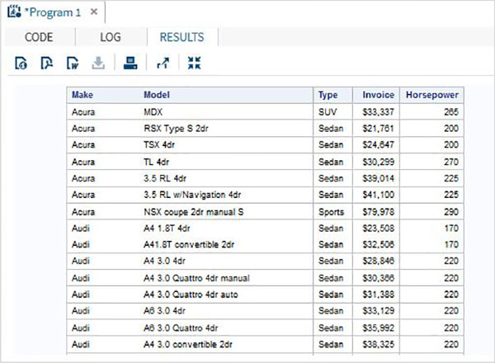
Task: Click the Type column header
Action: [x=328, y=95]
